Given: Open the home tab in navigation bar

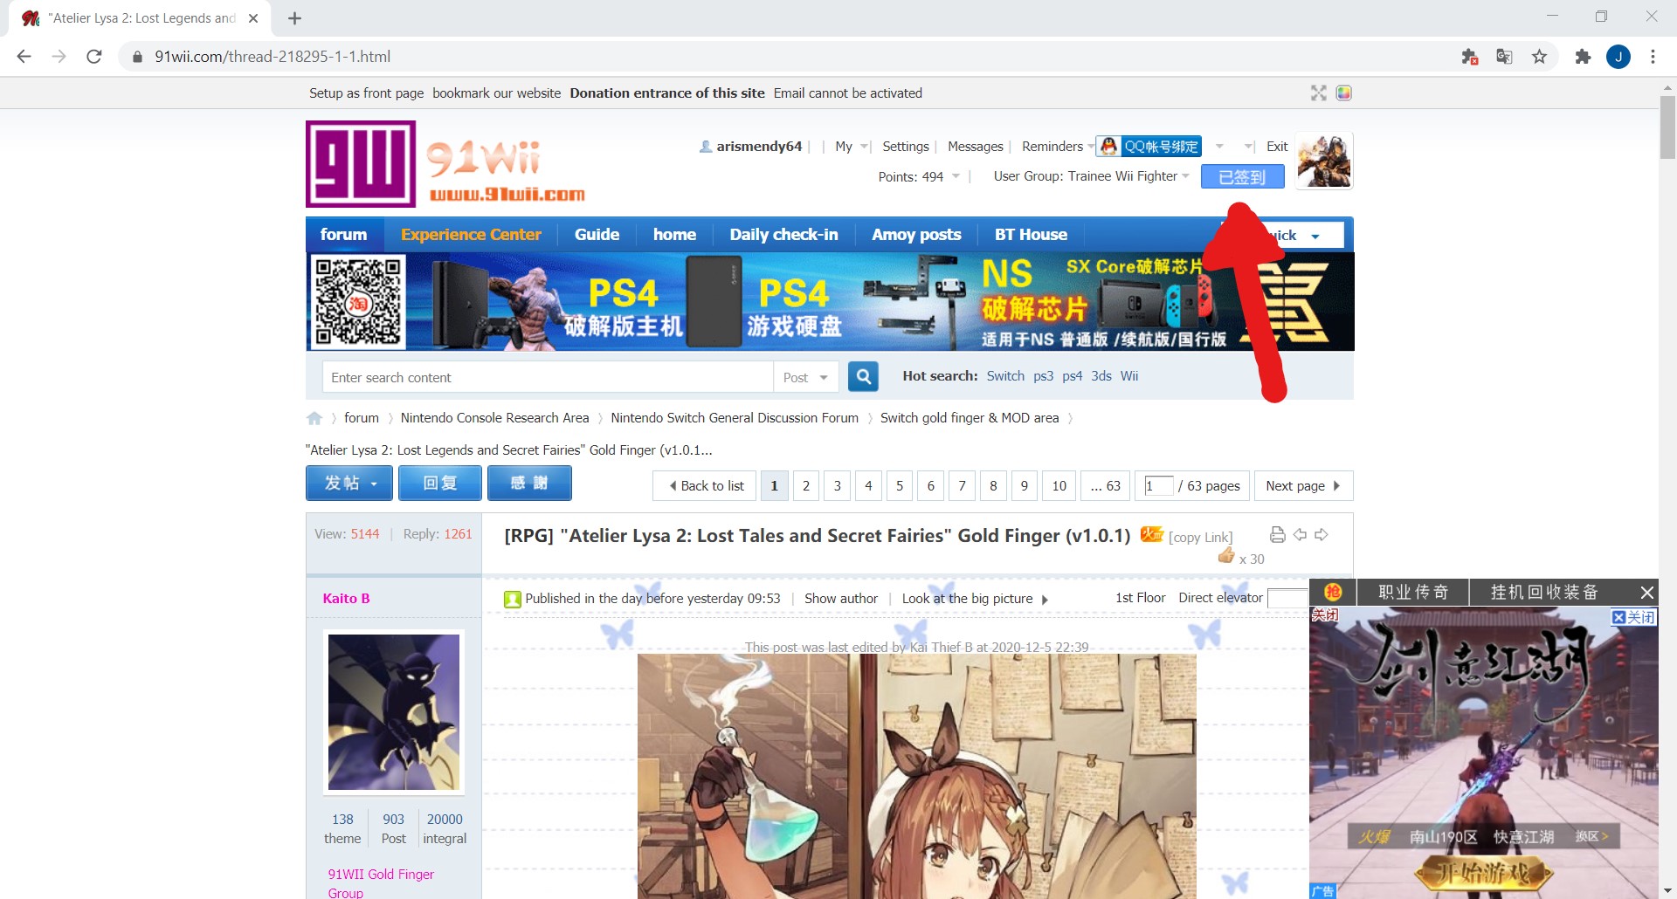Looking at the screenshot, I should (674, 235).
